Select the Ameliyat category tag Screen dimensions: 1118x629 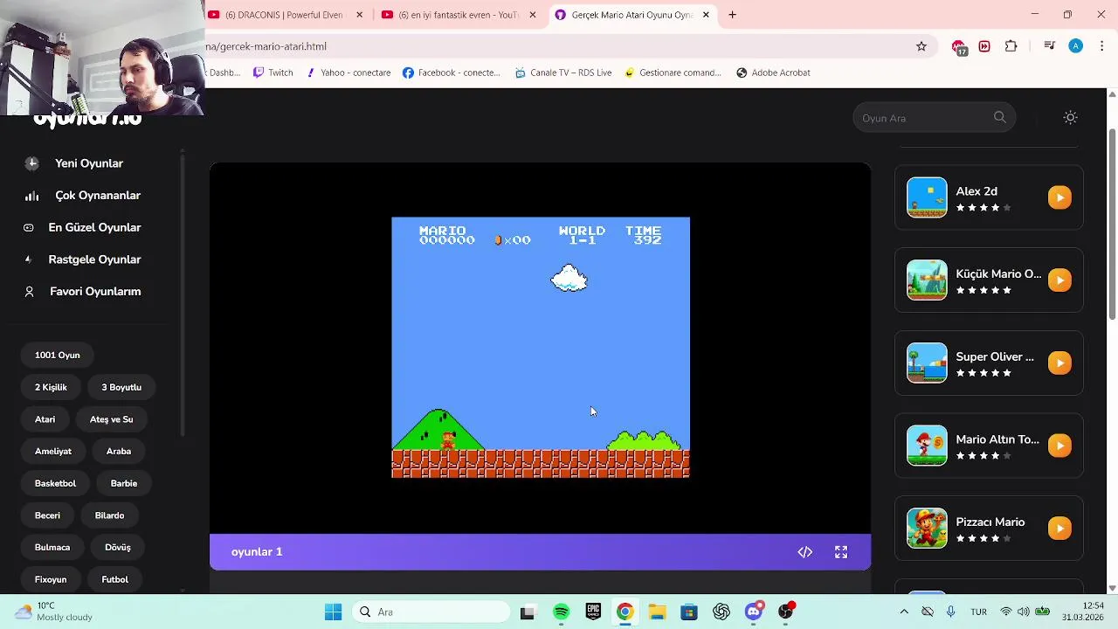pyautogui.click(x=53, y=452)
